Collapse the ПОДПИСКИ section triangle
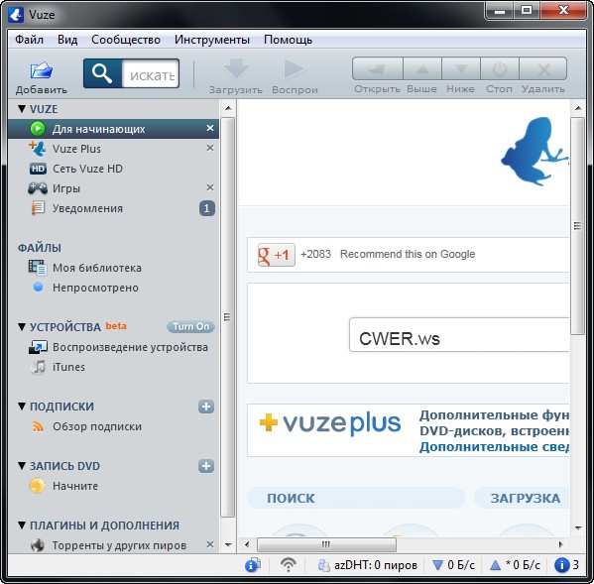The height and width of the screenshot is (584, 594). pyautogui.click(x=22, y=407)
